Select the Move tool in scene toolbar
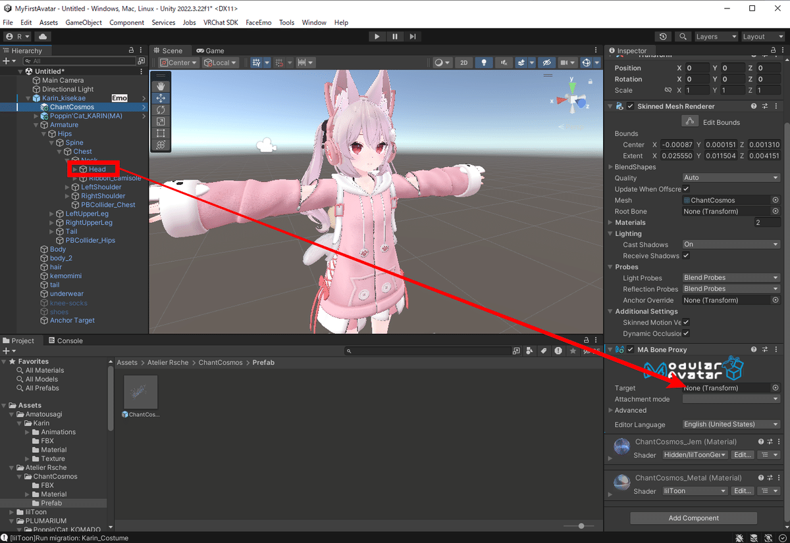The width and height of the screenshot is (790, 543). pos(161,98)
